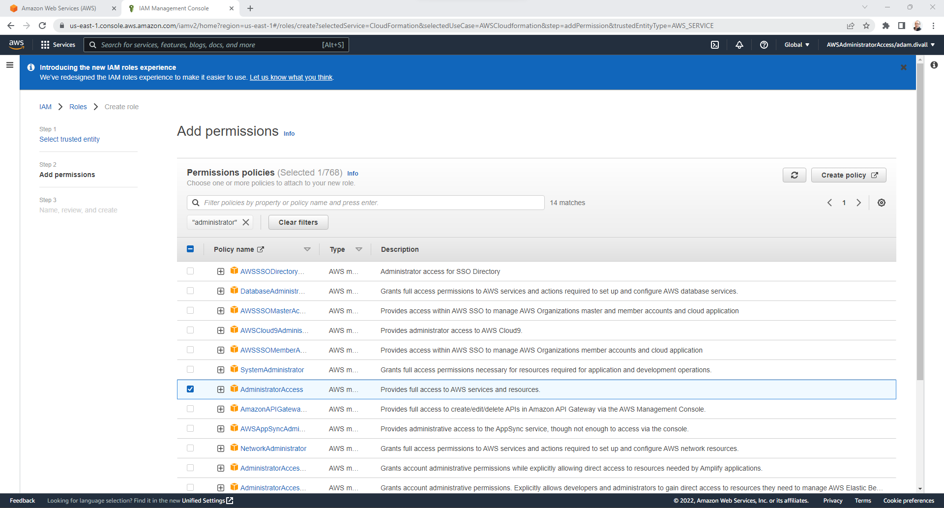The width and height of the screenshot is (944, 508).
Task: Open the right-side info panel icon
Action: [x=934, y=65]
